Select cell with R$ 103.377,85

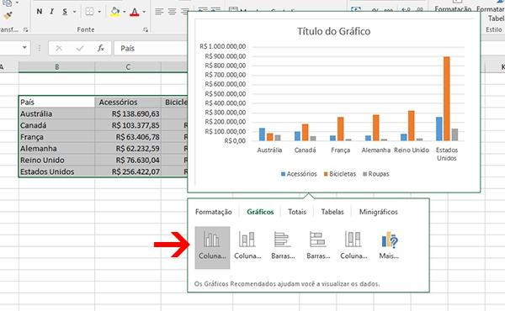tap(128, 125)
